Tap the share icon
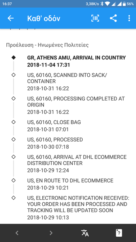The image size is (136, 242). click(114, 18)
